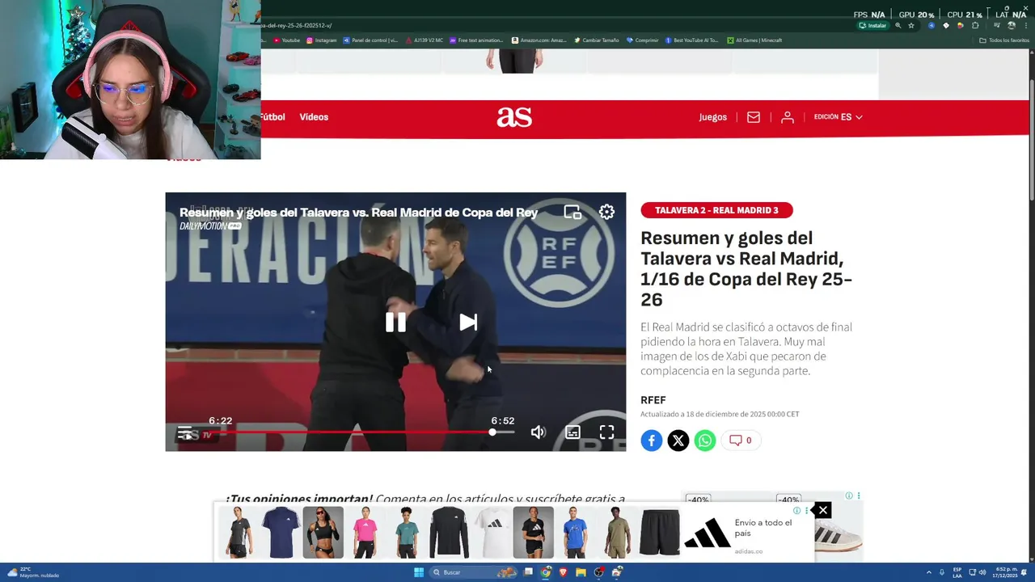Click the page vertical scrollbar
Image resolution: width=1035 pixels, height=582 pixels.
(x=1031, y=141)
